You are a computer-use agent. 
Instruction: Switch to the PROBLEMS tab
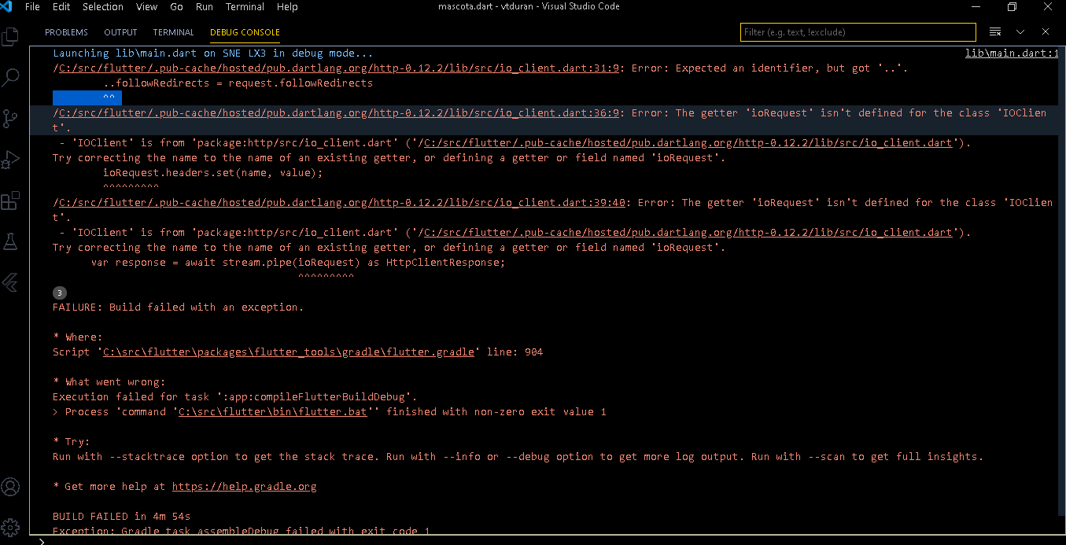pos(66,31)
